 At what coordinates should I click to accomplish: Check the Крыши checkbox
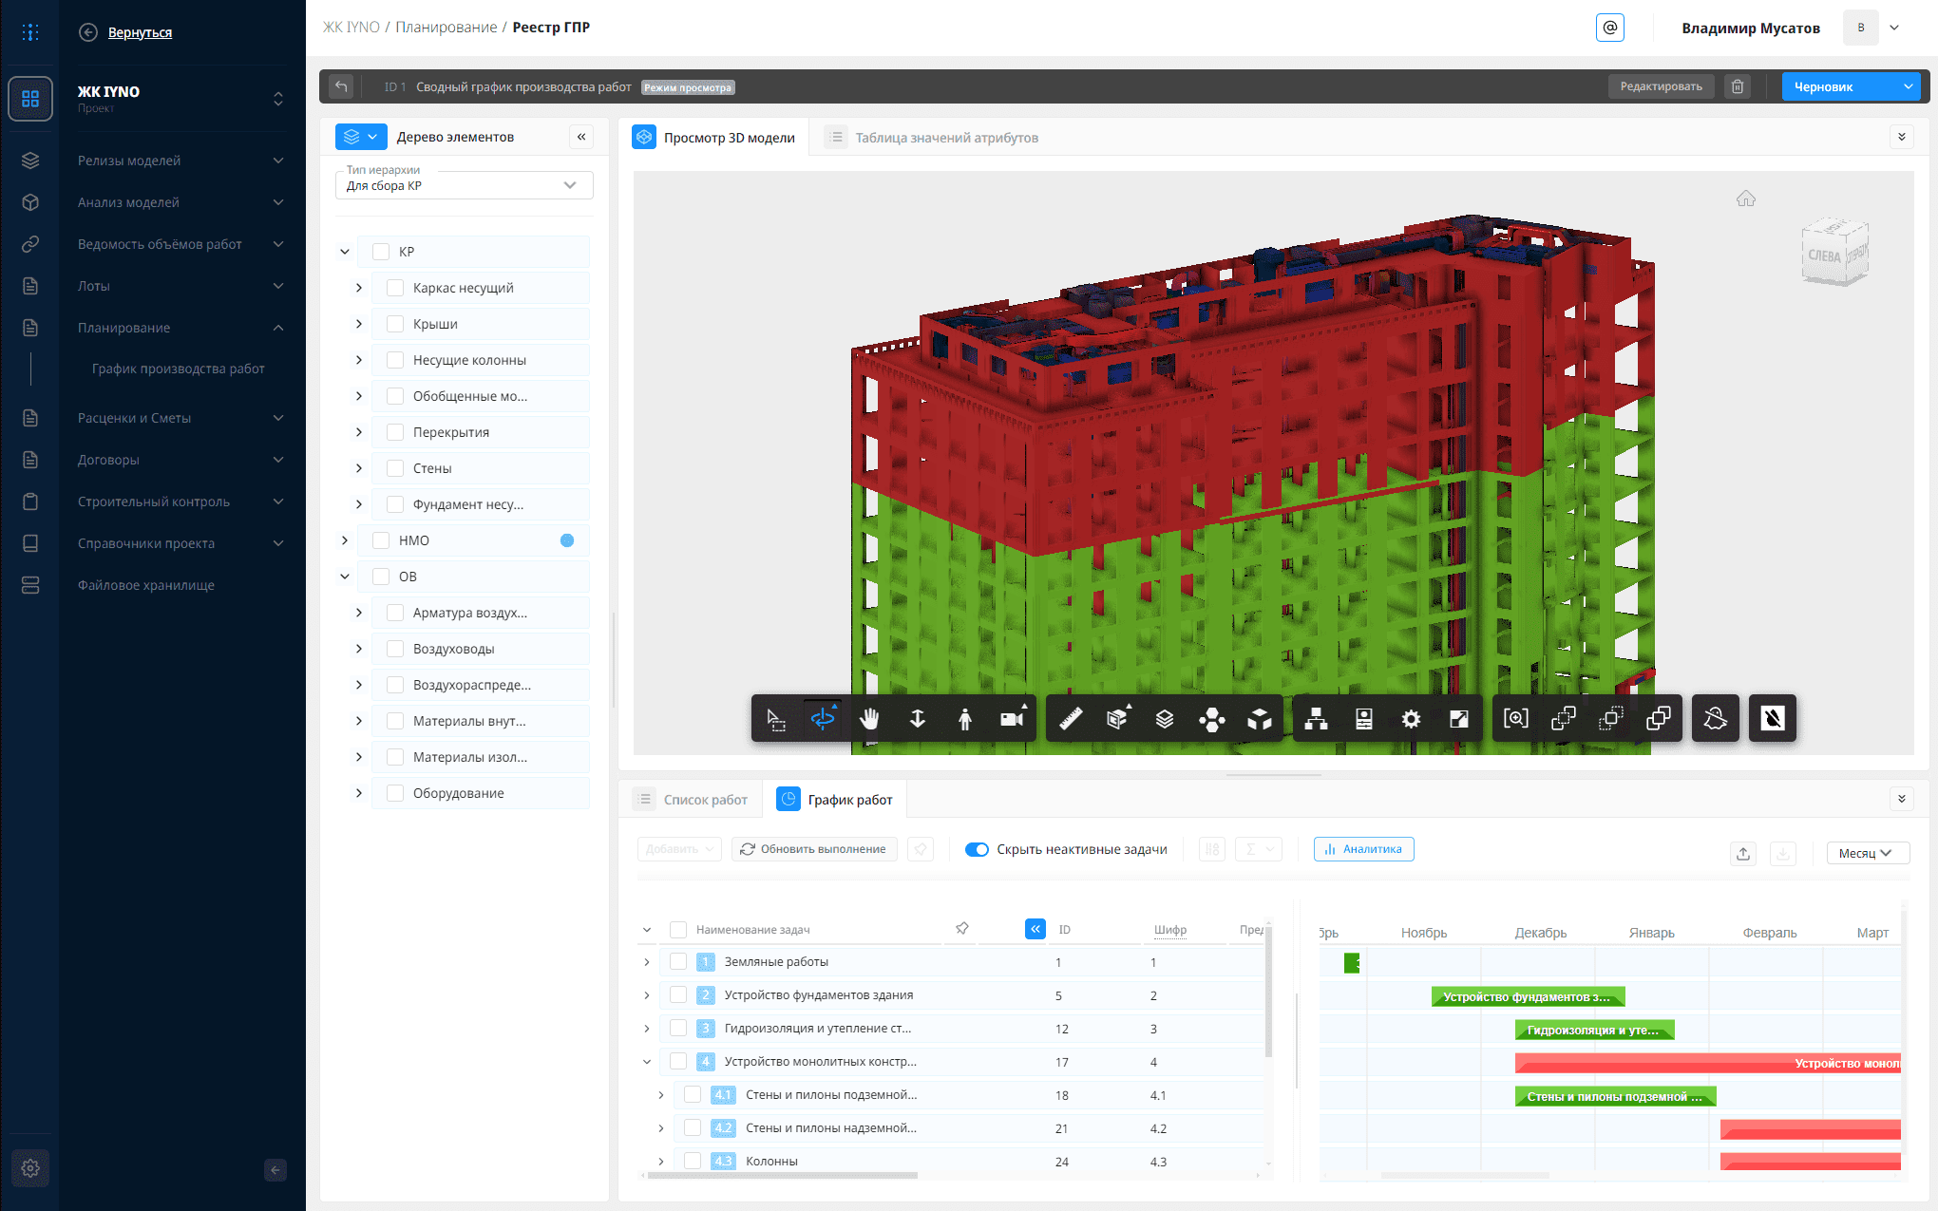[395, 324]
